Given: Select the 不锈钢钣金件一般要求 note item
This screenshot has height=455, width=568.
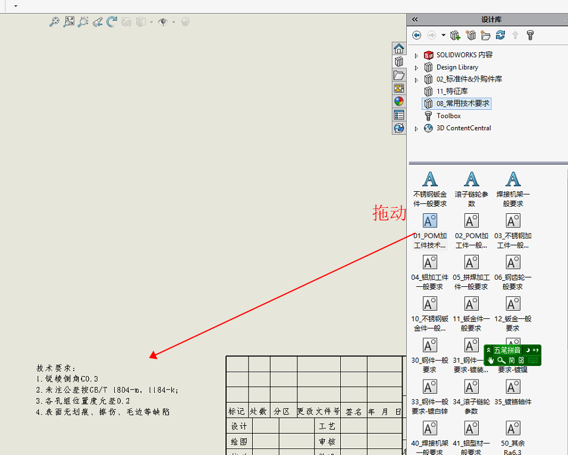Looking at the screenshot, I should pyautogui.click(x=430, y=189).
